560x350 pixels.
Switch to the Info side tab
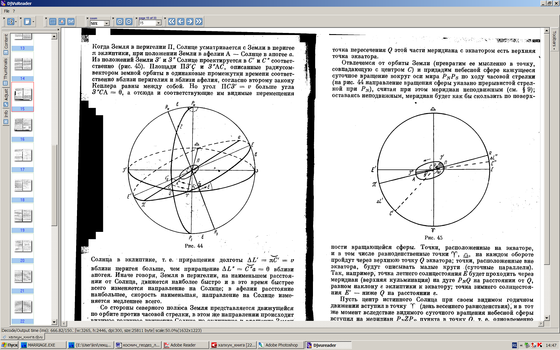point(6,117)
